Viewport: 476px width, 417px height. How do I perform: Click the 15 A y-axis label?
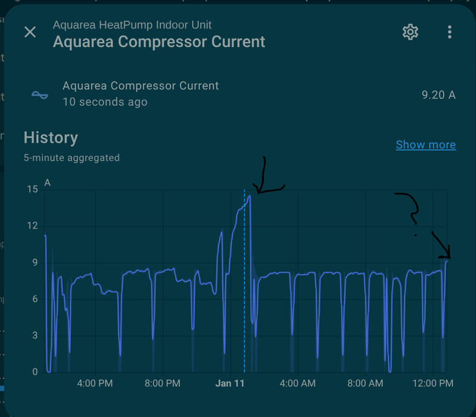tap(31, 189)
